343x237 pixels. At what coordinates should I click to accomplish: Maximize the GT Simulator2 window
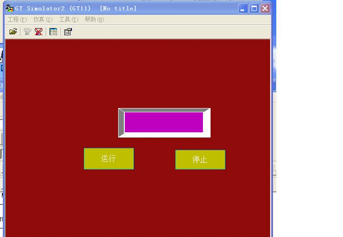(254, 8)
